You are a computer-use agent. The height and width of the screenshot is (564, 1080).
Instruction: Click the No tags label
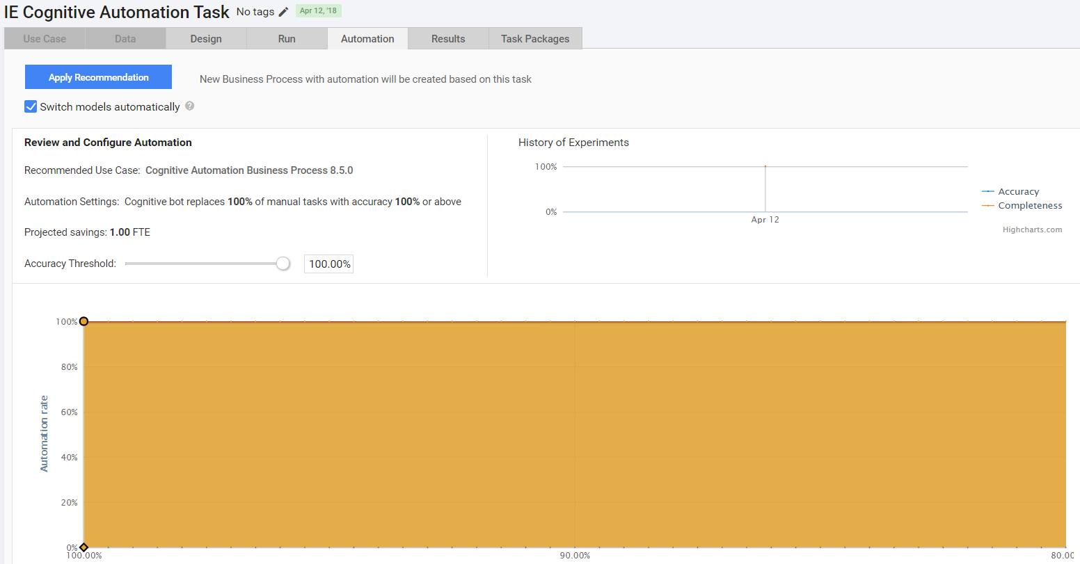[x=255, y=12]
